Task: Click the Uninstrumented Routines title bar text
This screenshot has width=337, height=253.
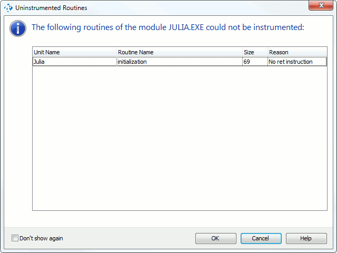Action: [51, 8]
